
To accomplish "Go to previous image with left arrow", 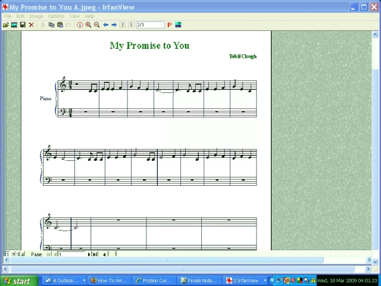I will [x=106, y=25].
